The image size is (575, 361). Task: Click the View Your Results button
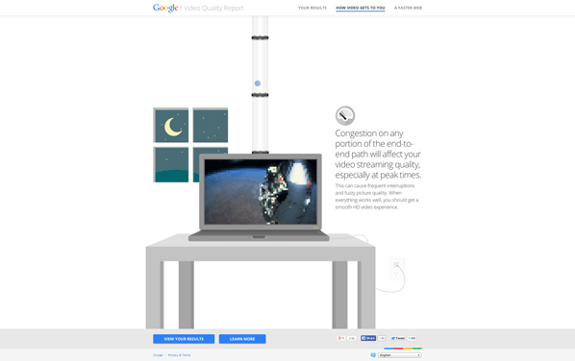[x=184, y=339]
